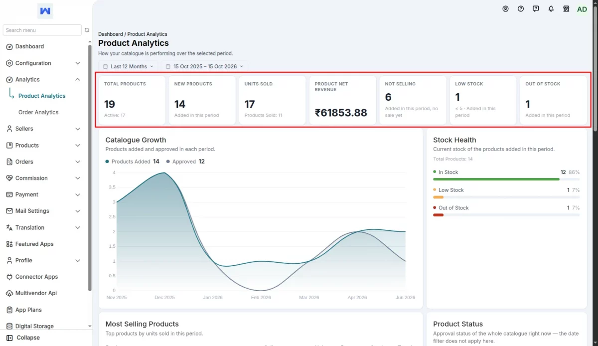The image size is (598, 346).
Task: Open Order Analytics submenu item
Action: pos(38,113)
